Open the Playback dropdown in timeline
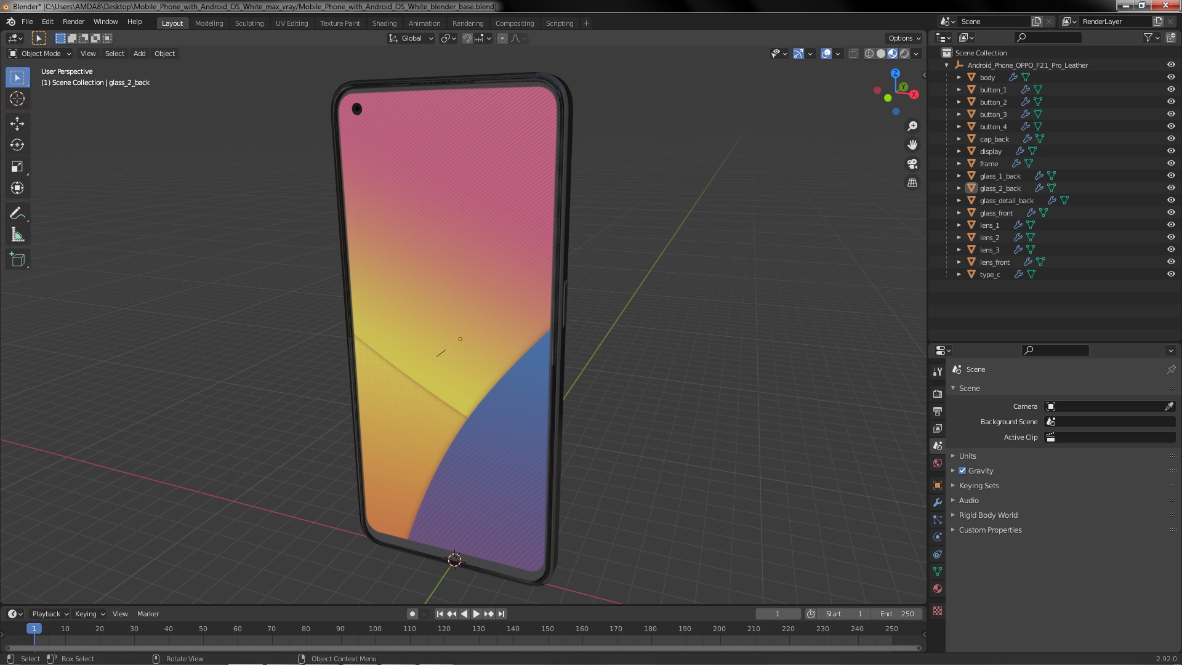Viewport: 1182px width, 665px height. click(50, 614)
